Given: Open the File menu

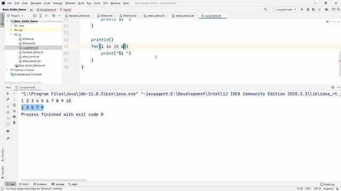Looking at the screenshot, I should tap(10, 3).
